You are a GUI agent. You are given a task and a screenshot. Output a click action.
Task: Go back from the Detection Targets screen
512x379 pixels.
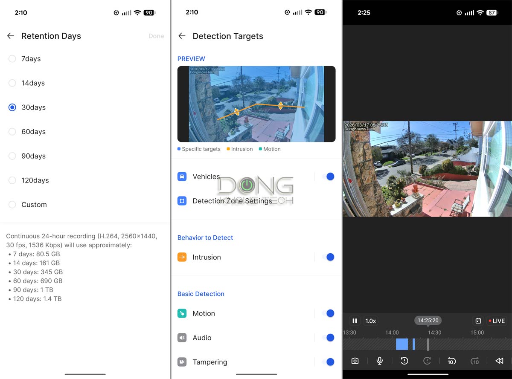click(182, 36)
